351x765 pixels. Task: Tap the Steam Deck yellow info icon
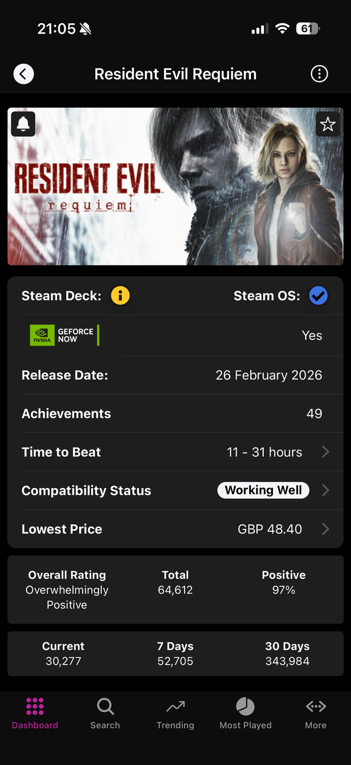click(x=120, y=296)
